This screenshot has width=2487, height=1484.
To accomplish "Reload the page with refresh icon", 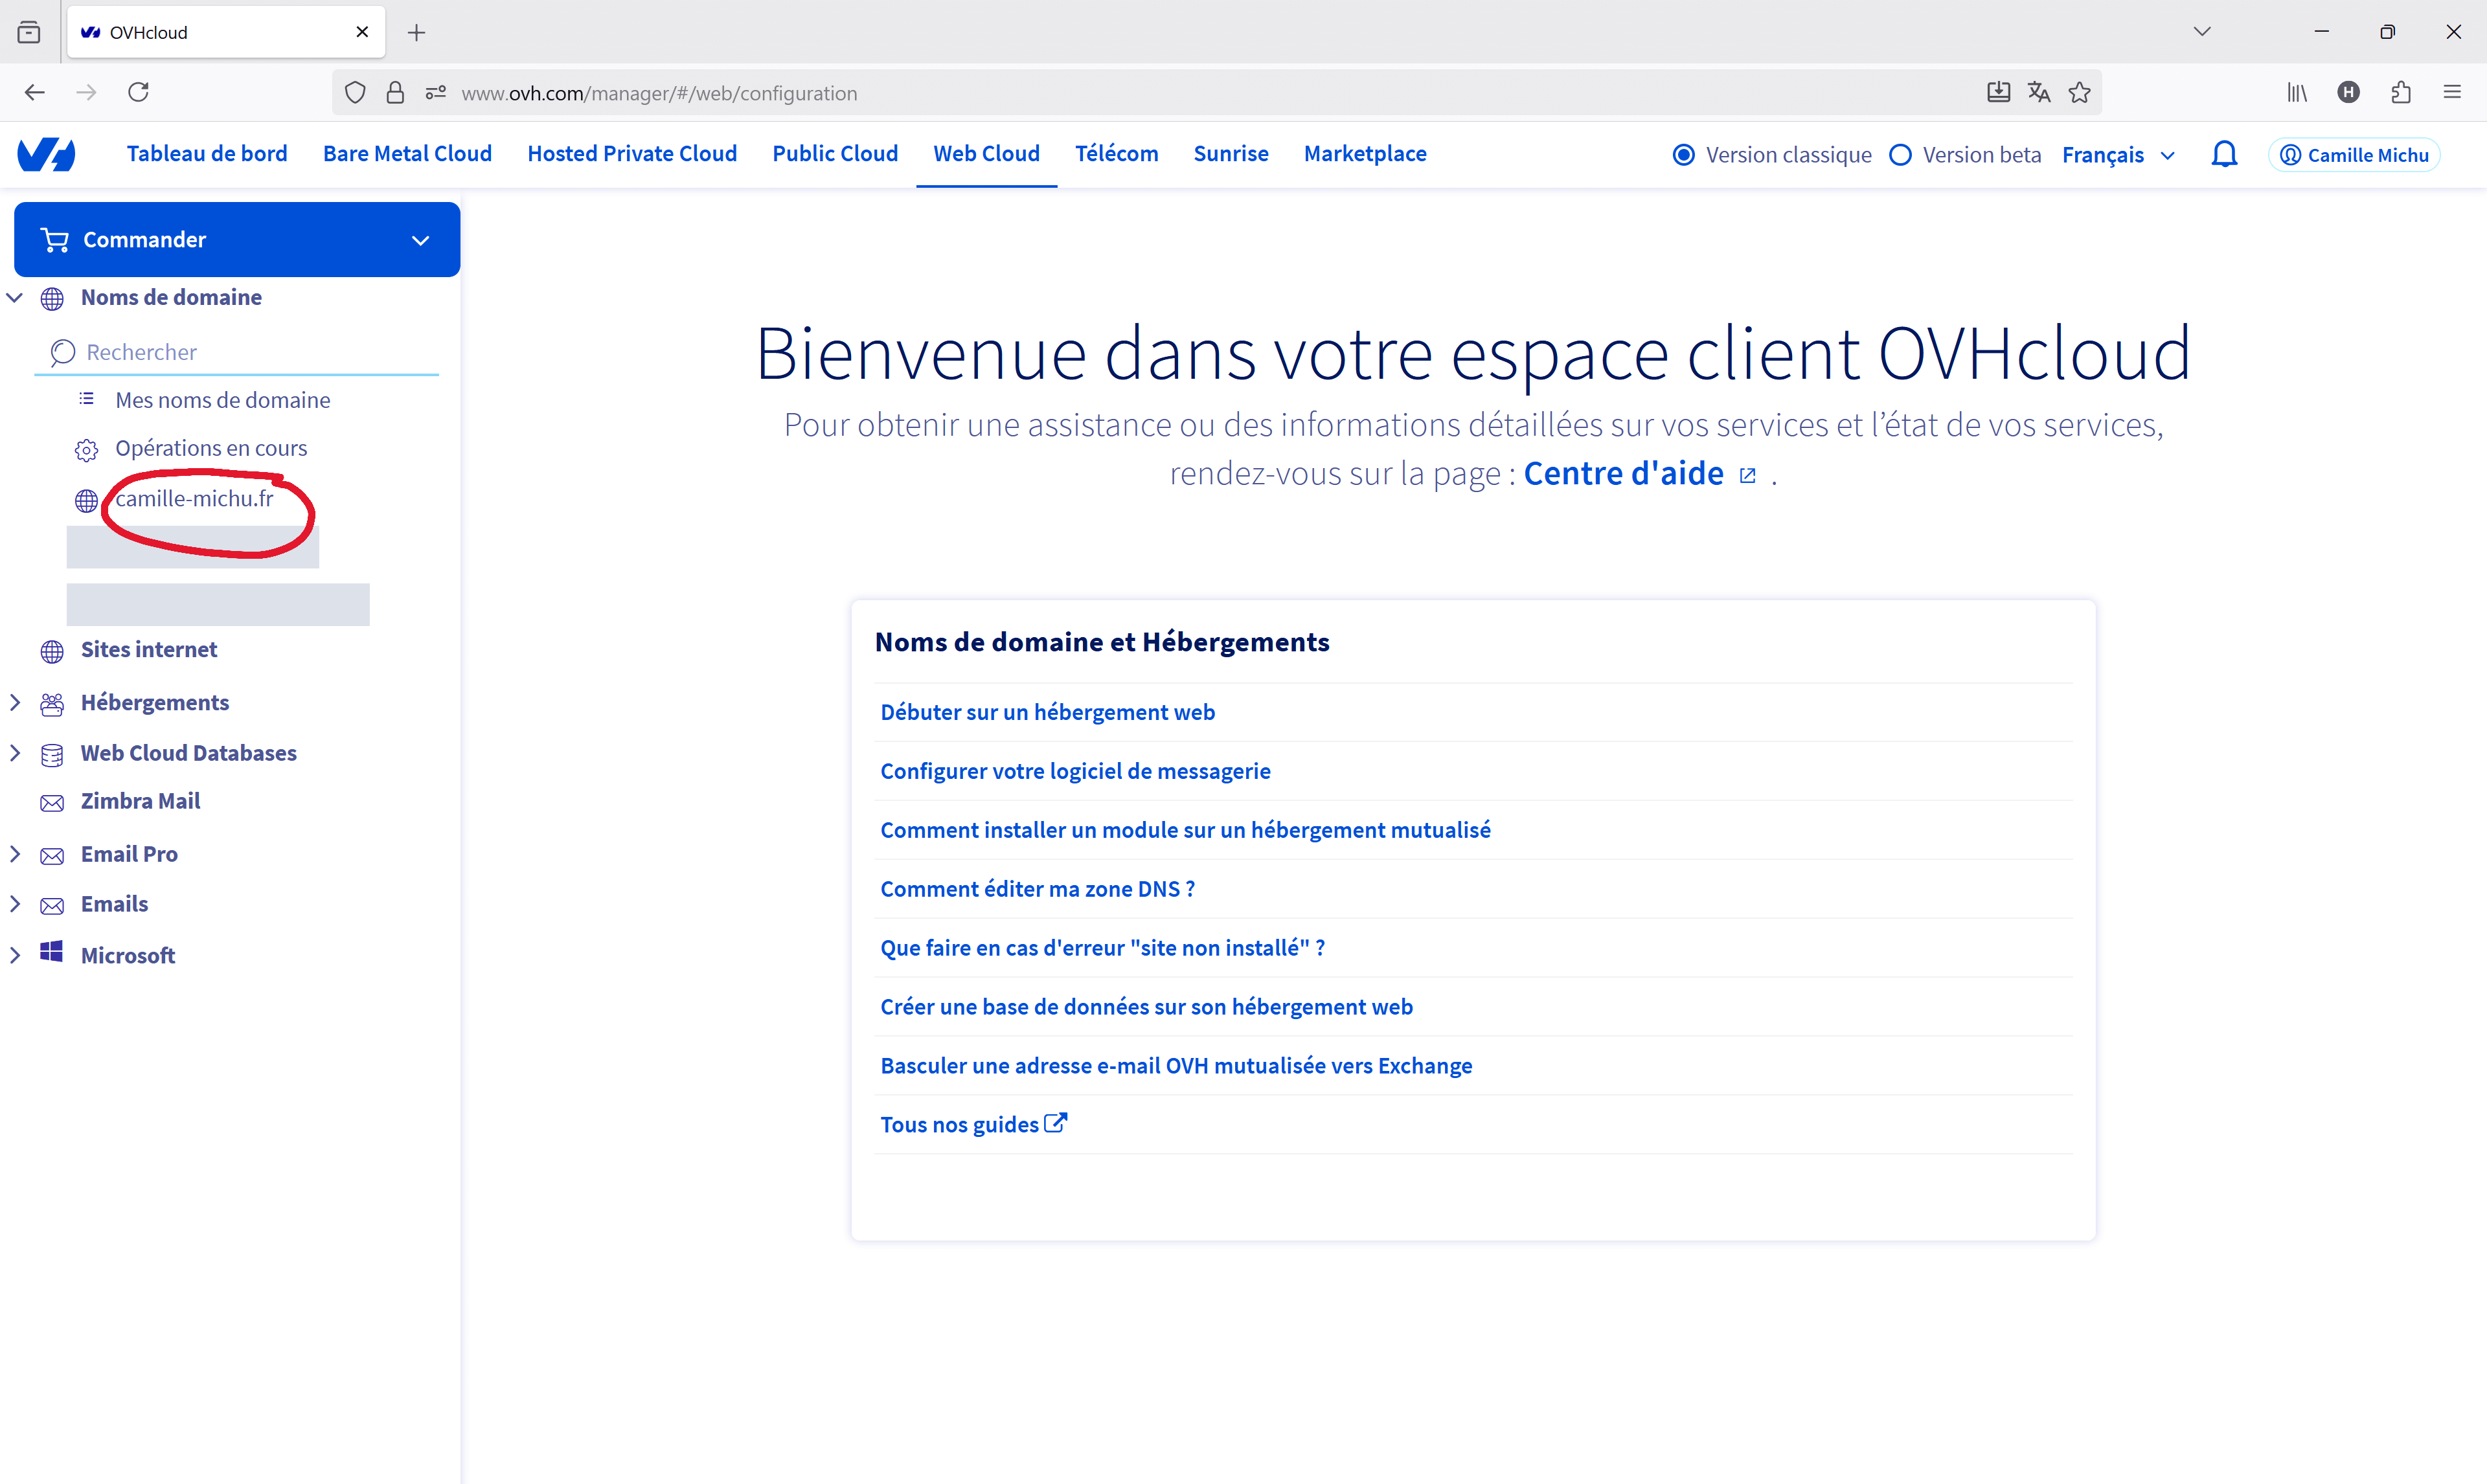I will [x=139, y=93].
